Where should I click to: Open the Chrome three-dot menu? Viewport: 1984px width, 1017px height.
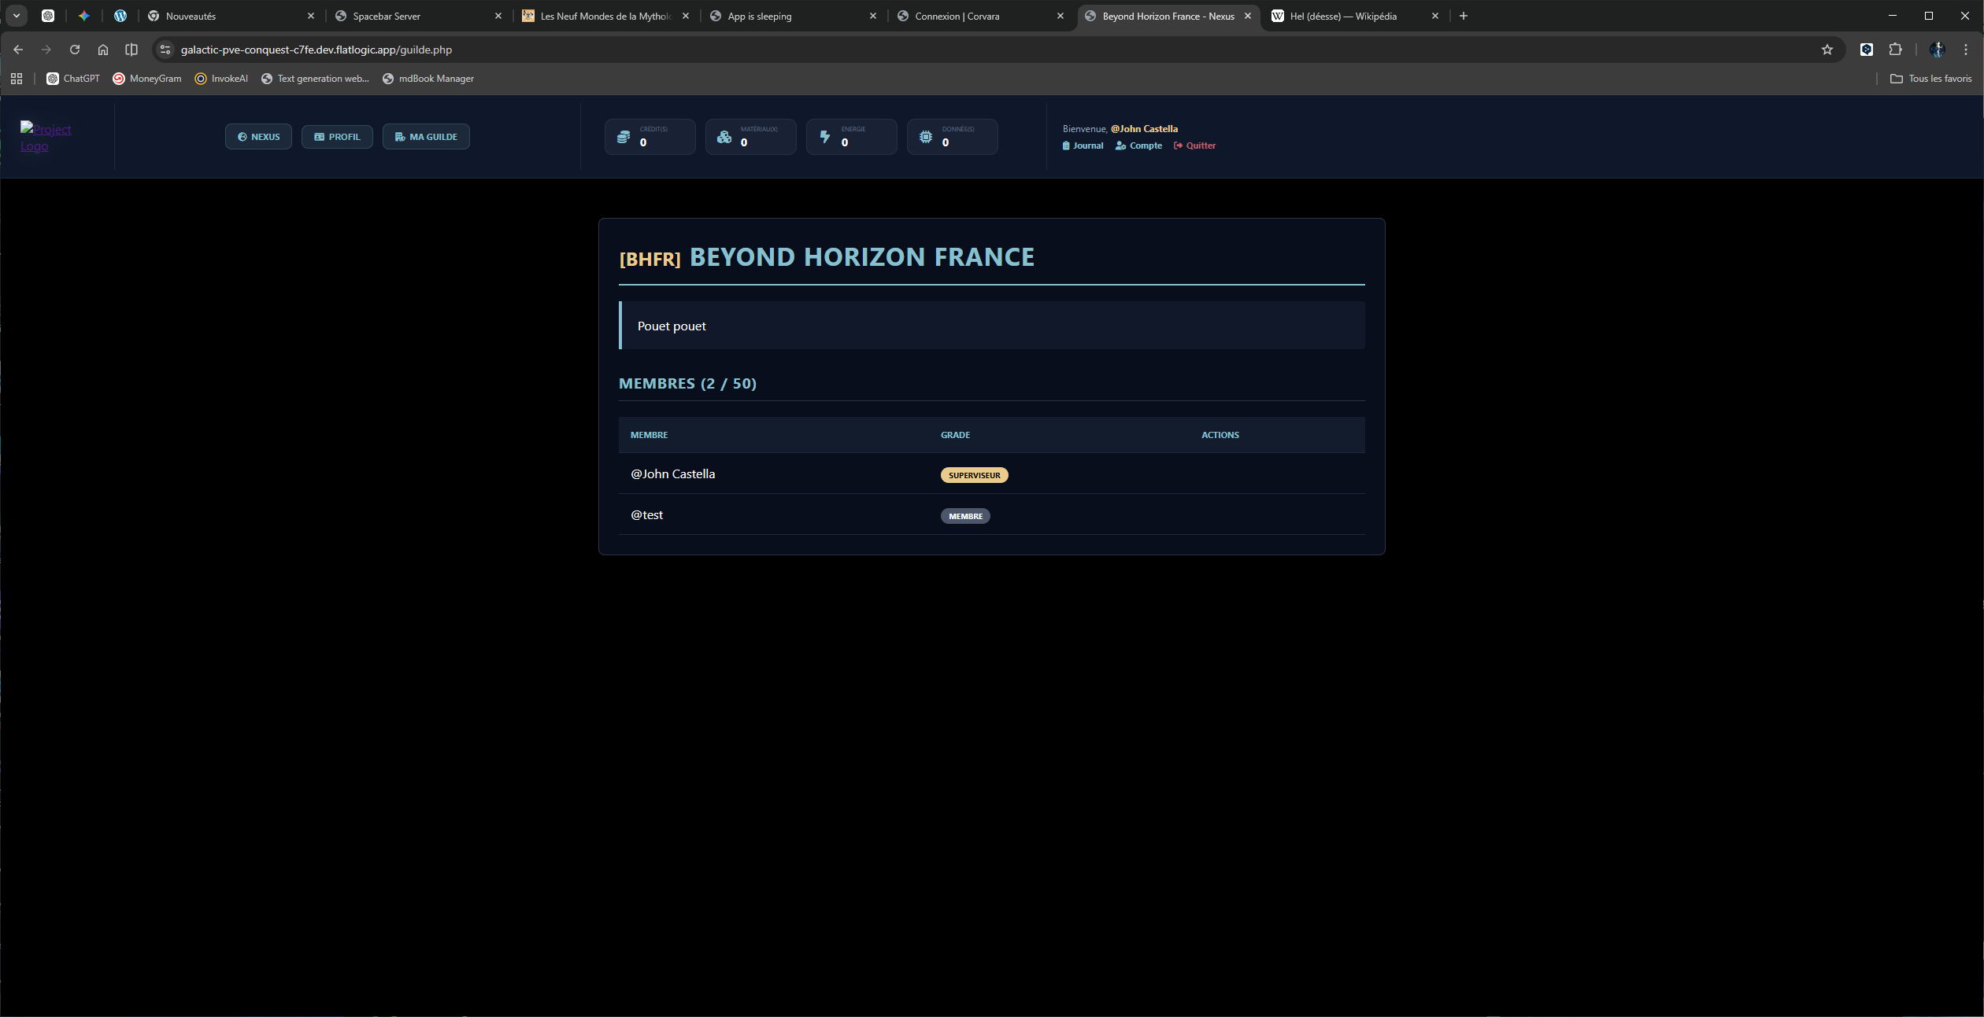click(x=1965, y=50)
